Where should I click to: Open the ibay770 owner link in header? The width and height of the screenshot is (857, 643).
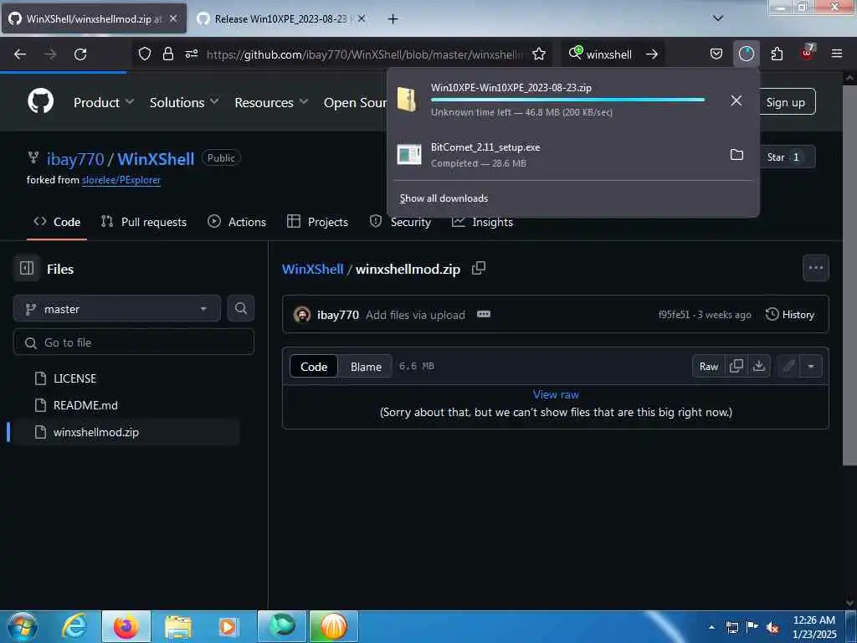point(75,159)
